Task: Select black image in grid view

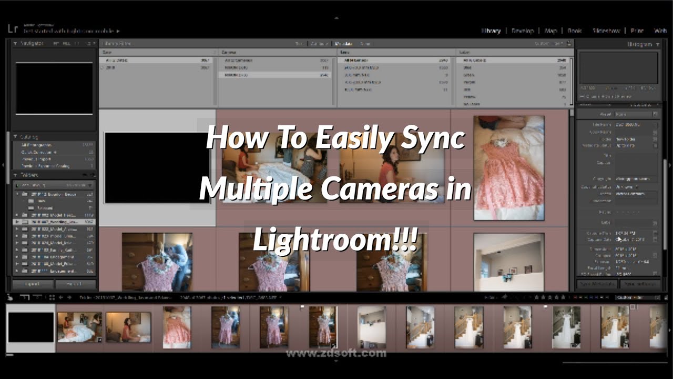Action: coord(157,168)
